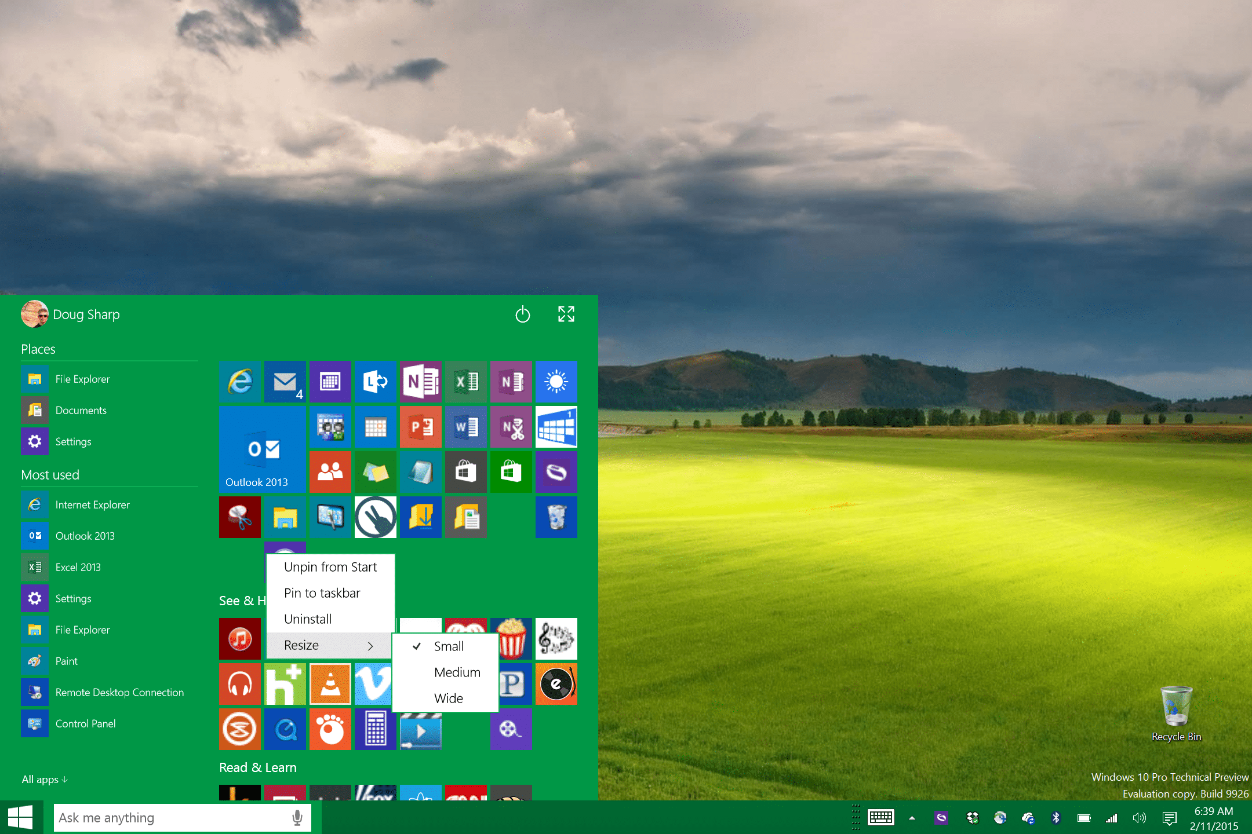Image resolution: width=1252 pixels, height=834 pixels.
Task: Launch the Lync tile
Action: [376, 382]
